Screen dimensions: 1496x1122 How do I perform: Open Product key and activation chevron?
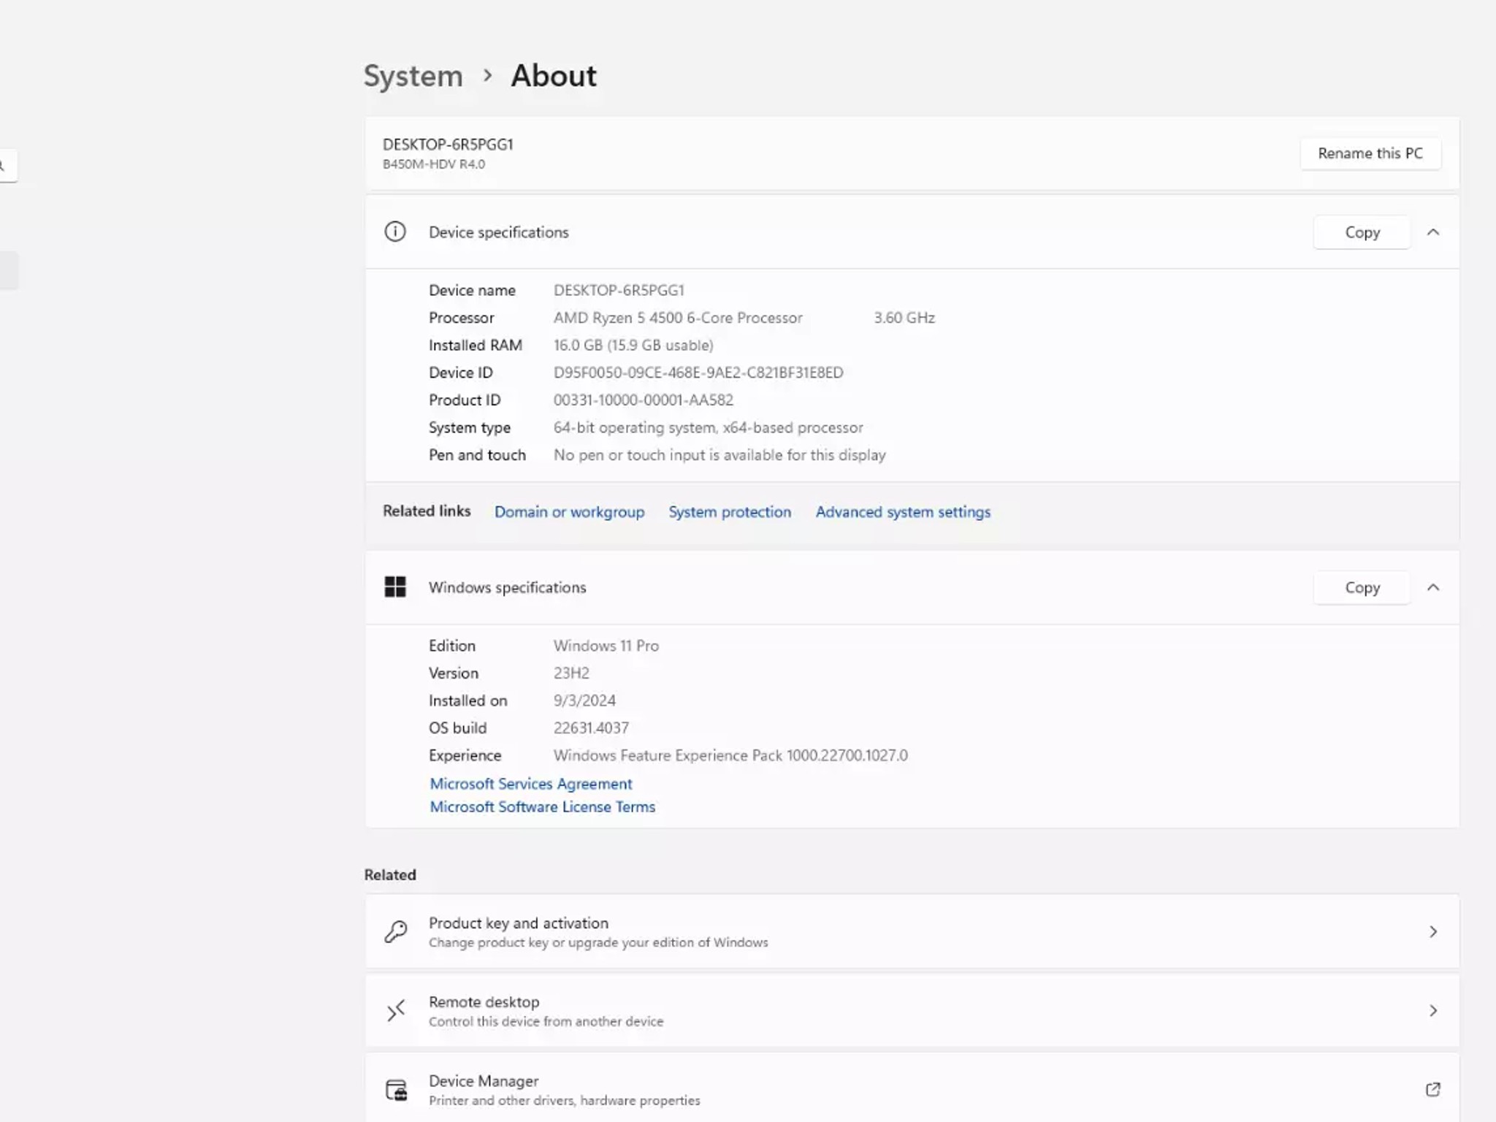coord(1432,931)
